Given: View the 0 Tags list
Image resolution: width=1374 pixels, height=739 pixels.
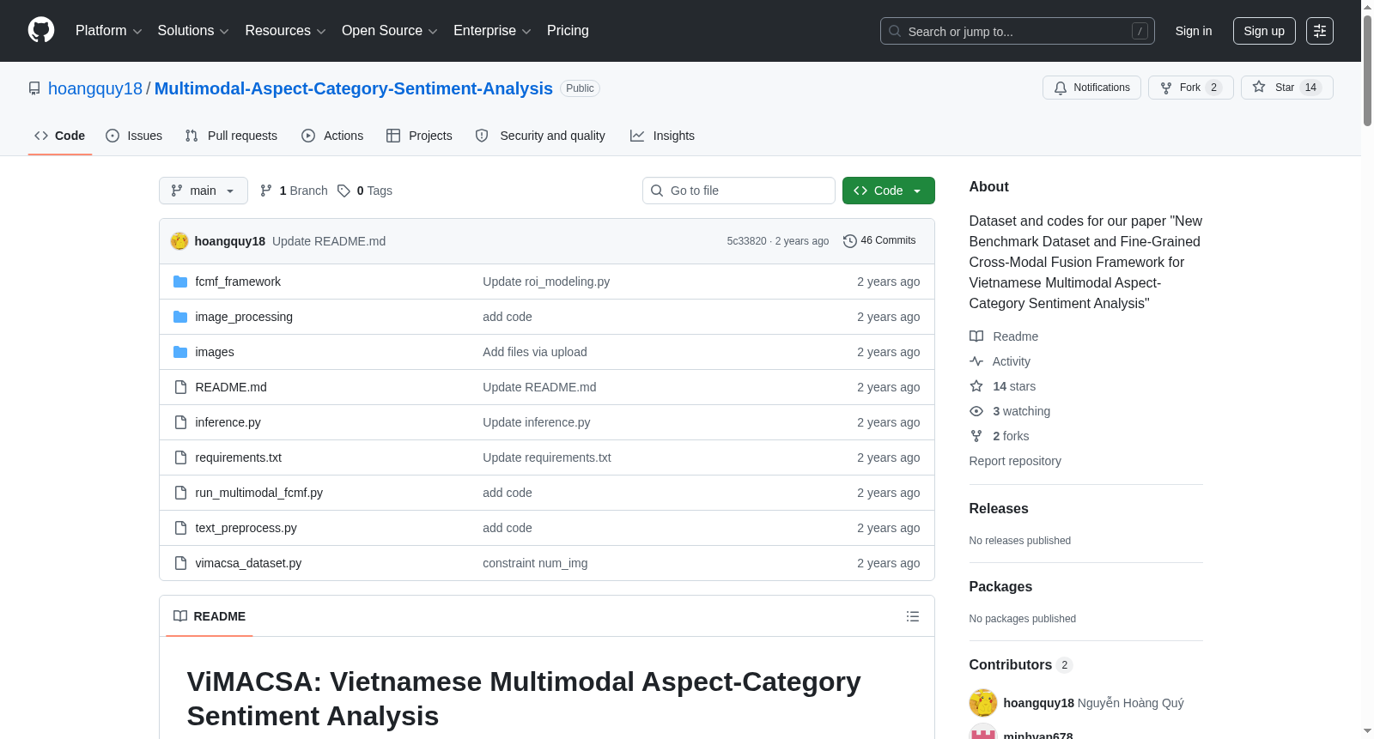Looking at the screenshot, I should click(365, 191).
